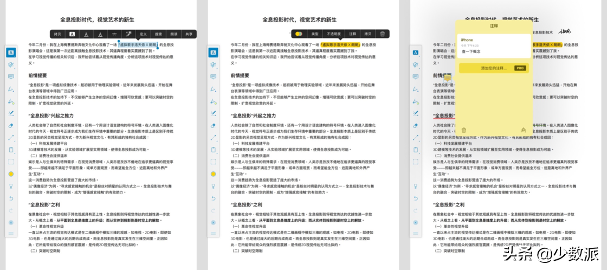This screenshot has width=607, height=270.
Task: Choose 共享 in the text popup menu
Action: [189, 34]
